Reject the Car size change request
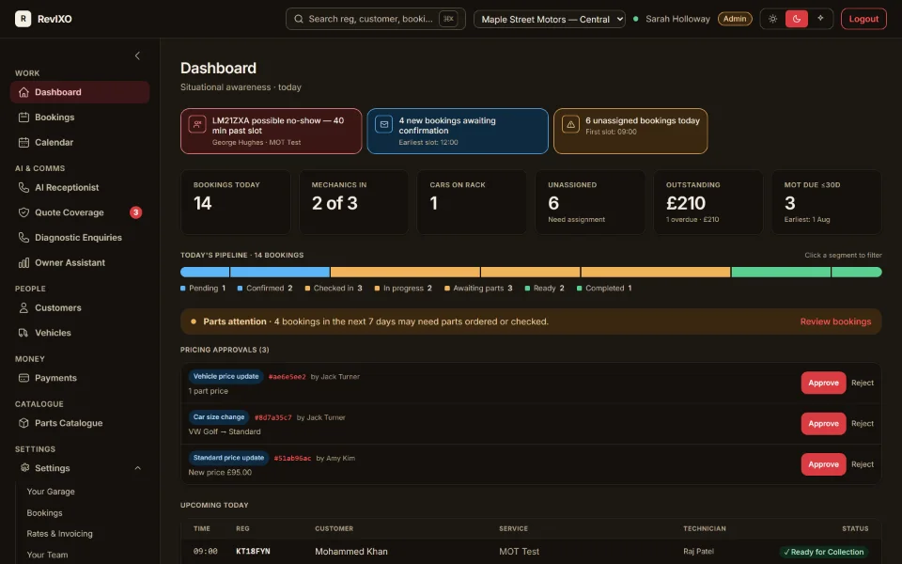Image resolution: width=902 pixels, height=564 pixels. (863, 424)
